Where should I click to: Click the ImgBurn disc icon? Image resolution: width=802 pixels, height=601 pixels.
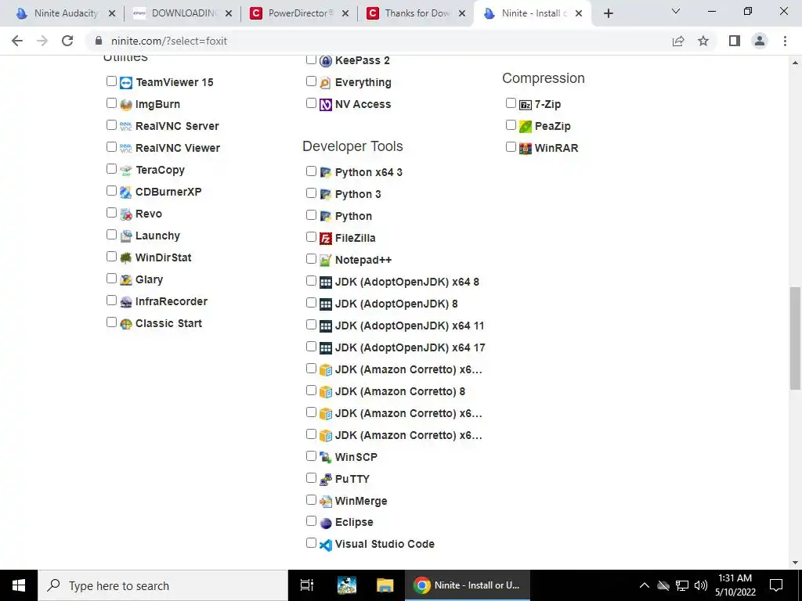(x=126, y=105)
